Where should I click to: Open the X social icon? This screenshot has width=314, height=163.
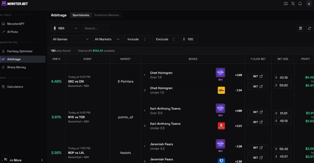click(x=293, y=4)
